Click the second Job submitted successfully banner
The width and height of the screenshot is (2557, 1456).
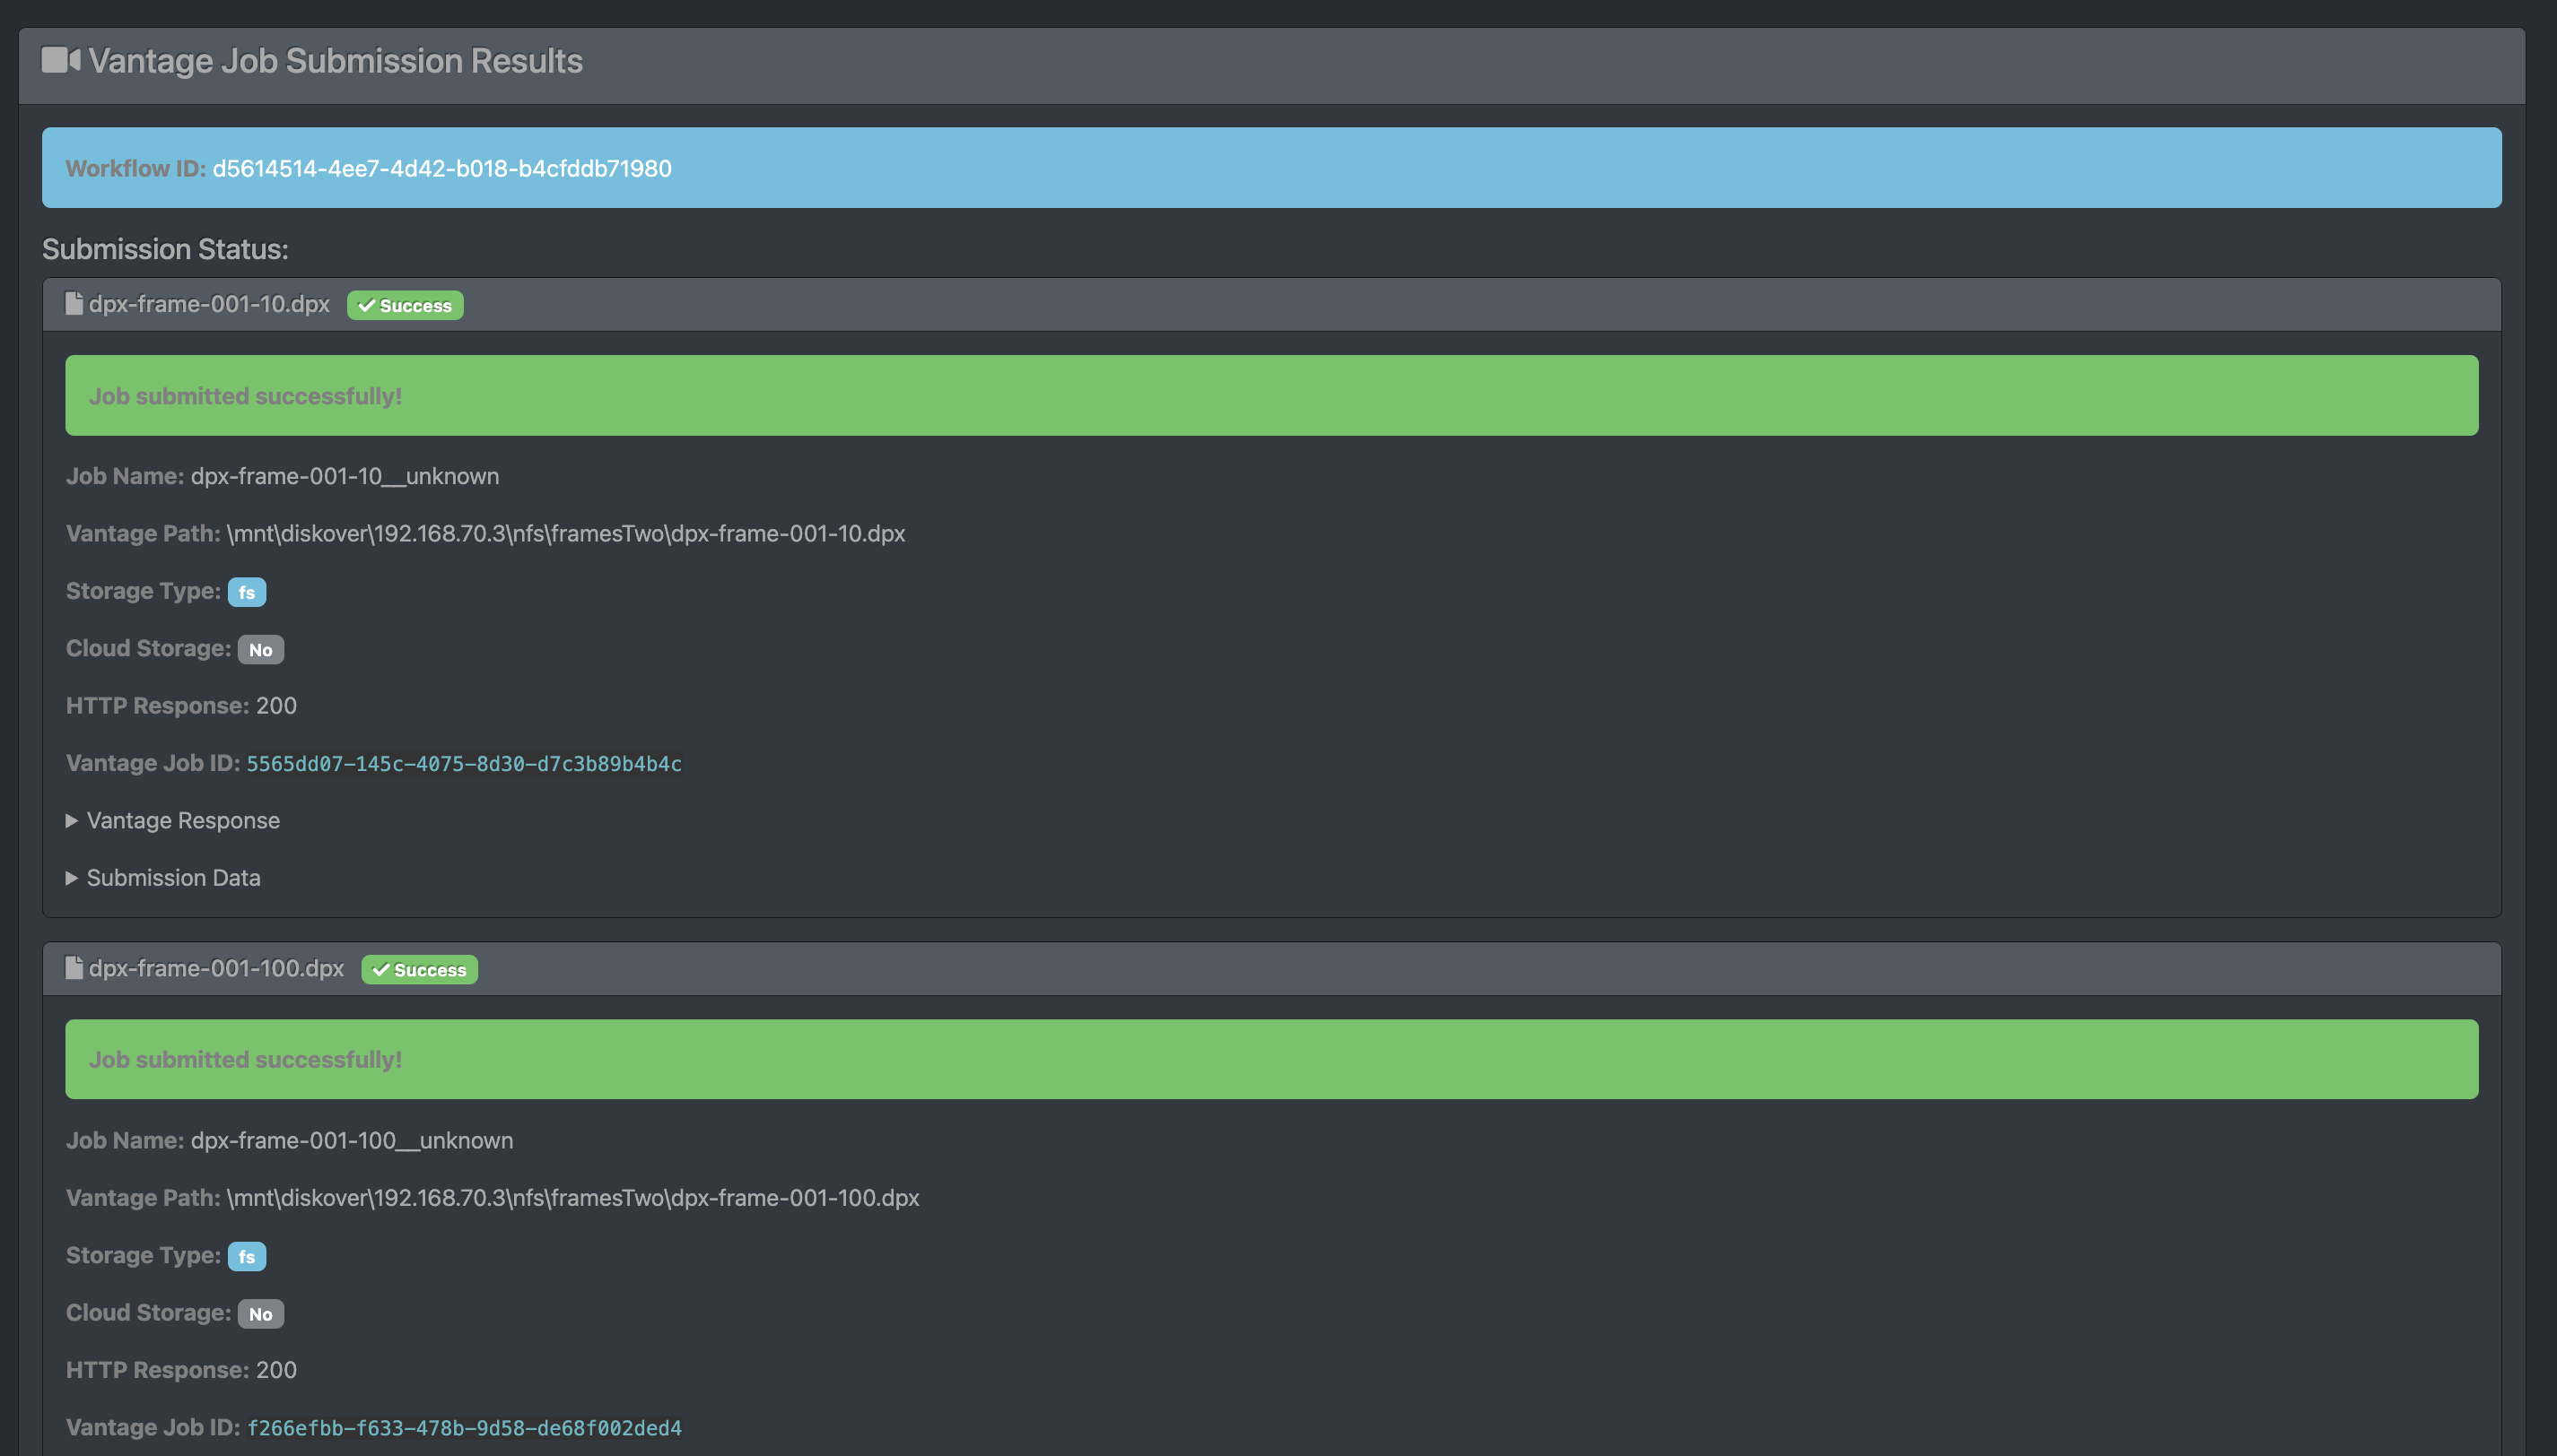pyautogui.click(x=1271, y=1059)
